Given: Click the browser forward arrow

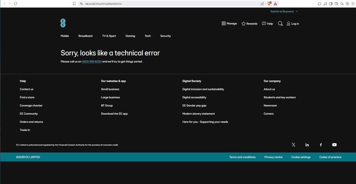Looking at the screenshot, I should (x=10, y=4).
